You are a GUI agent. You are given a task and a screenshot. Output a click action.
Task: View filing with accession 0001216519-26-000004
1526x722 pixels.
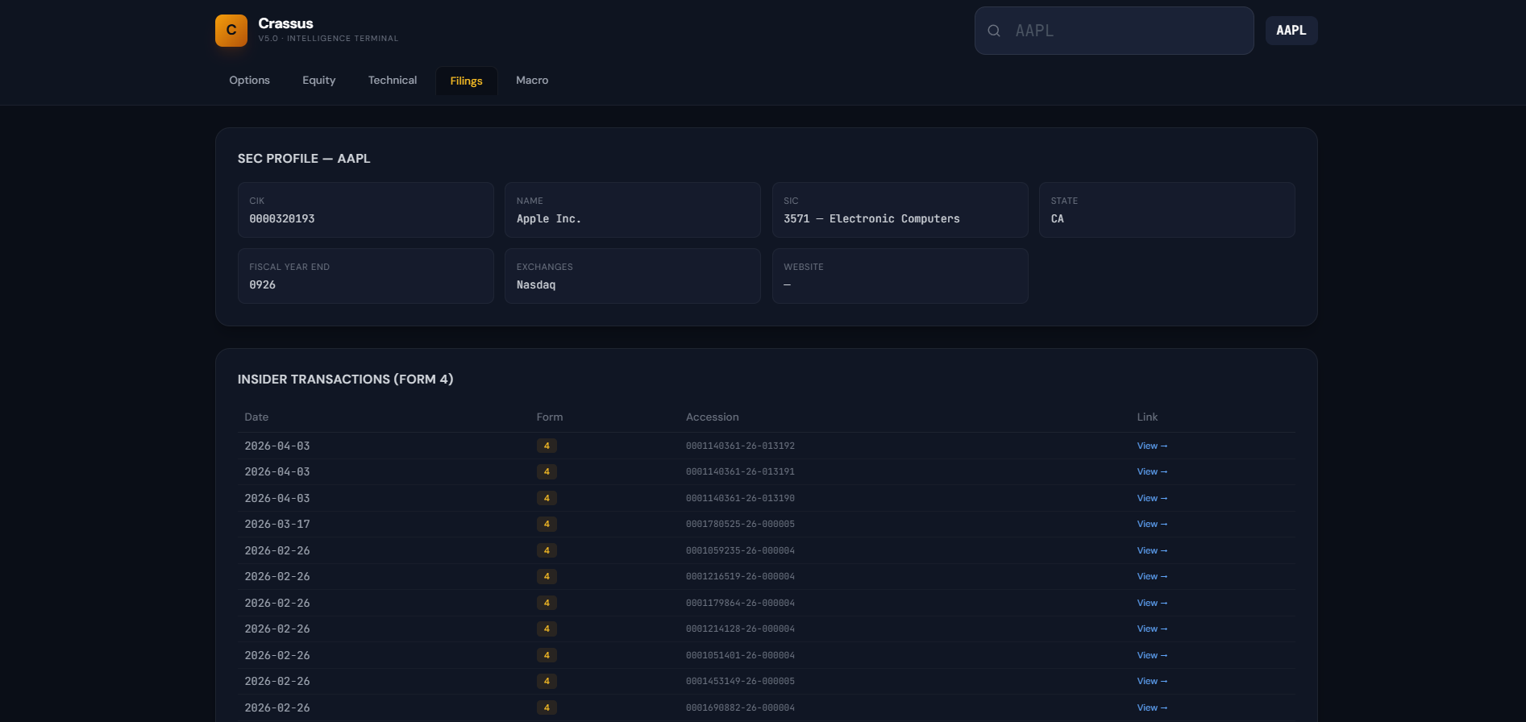(x=1152, y=577)
